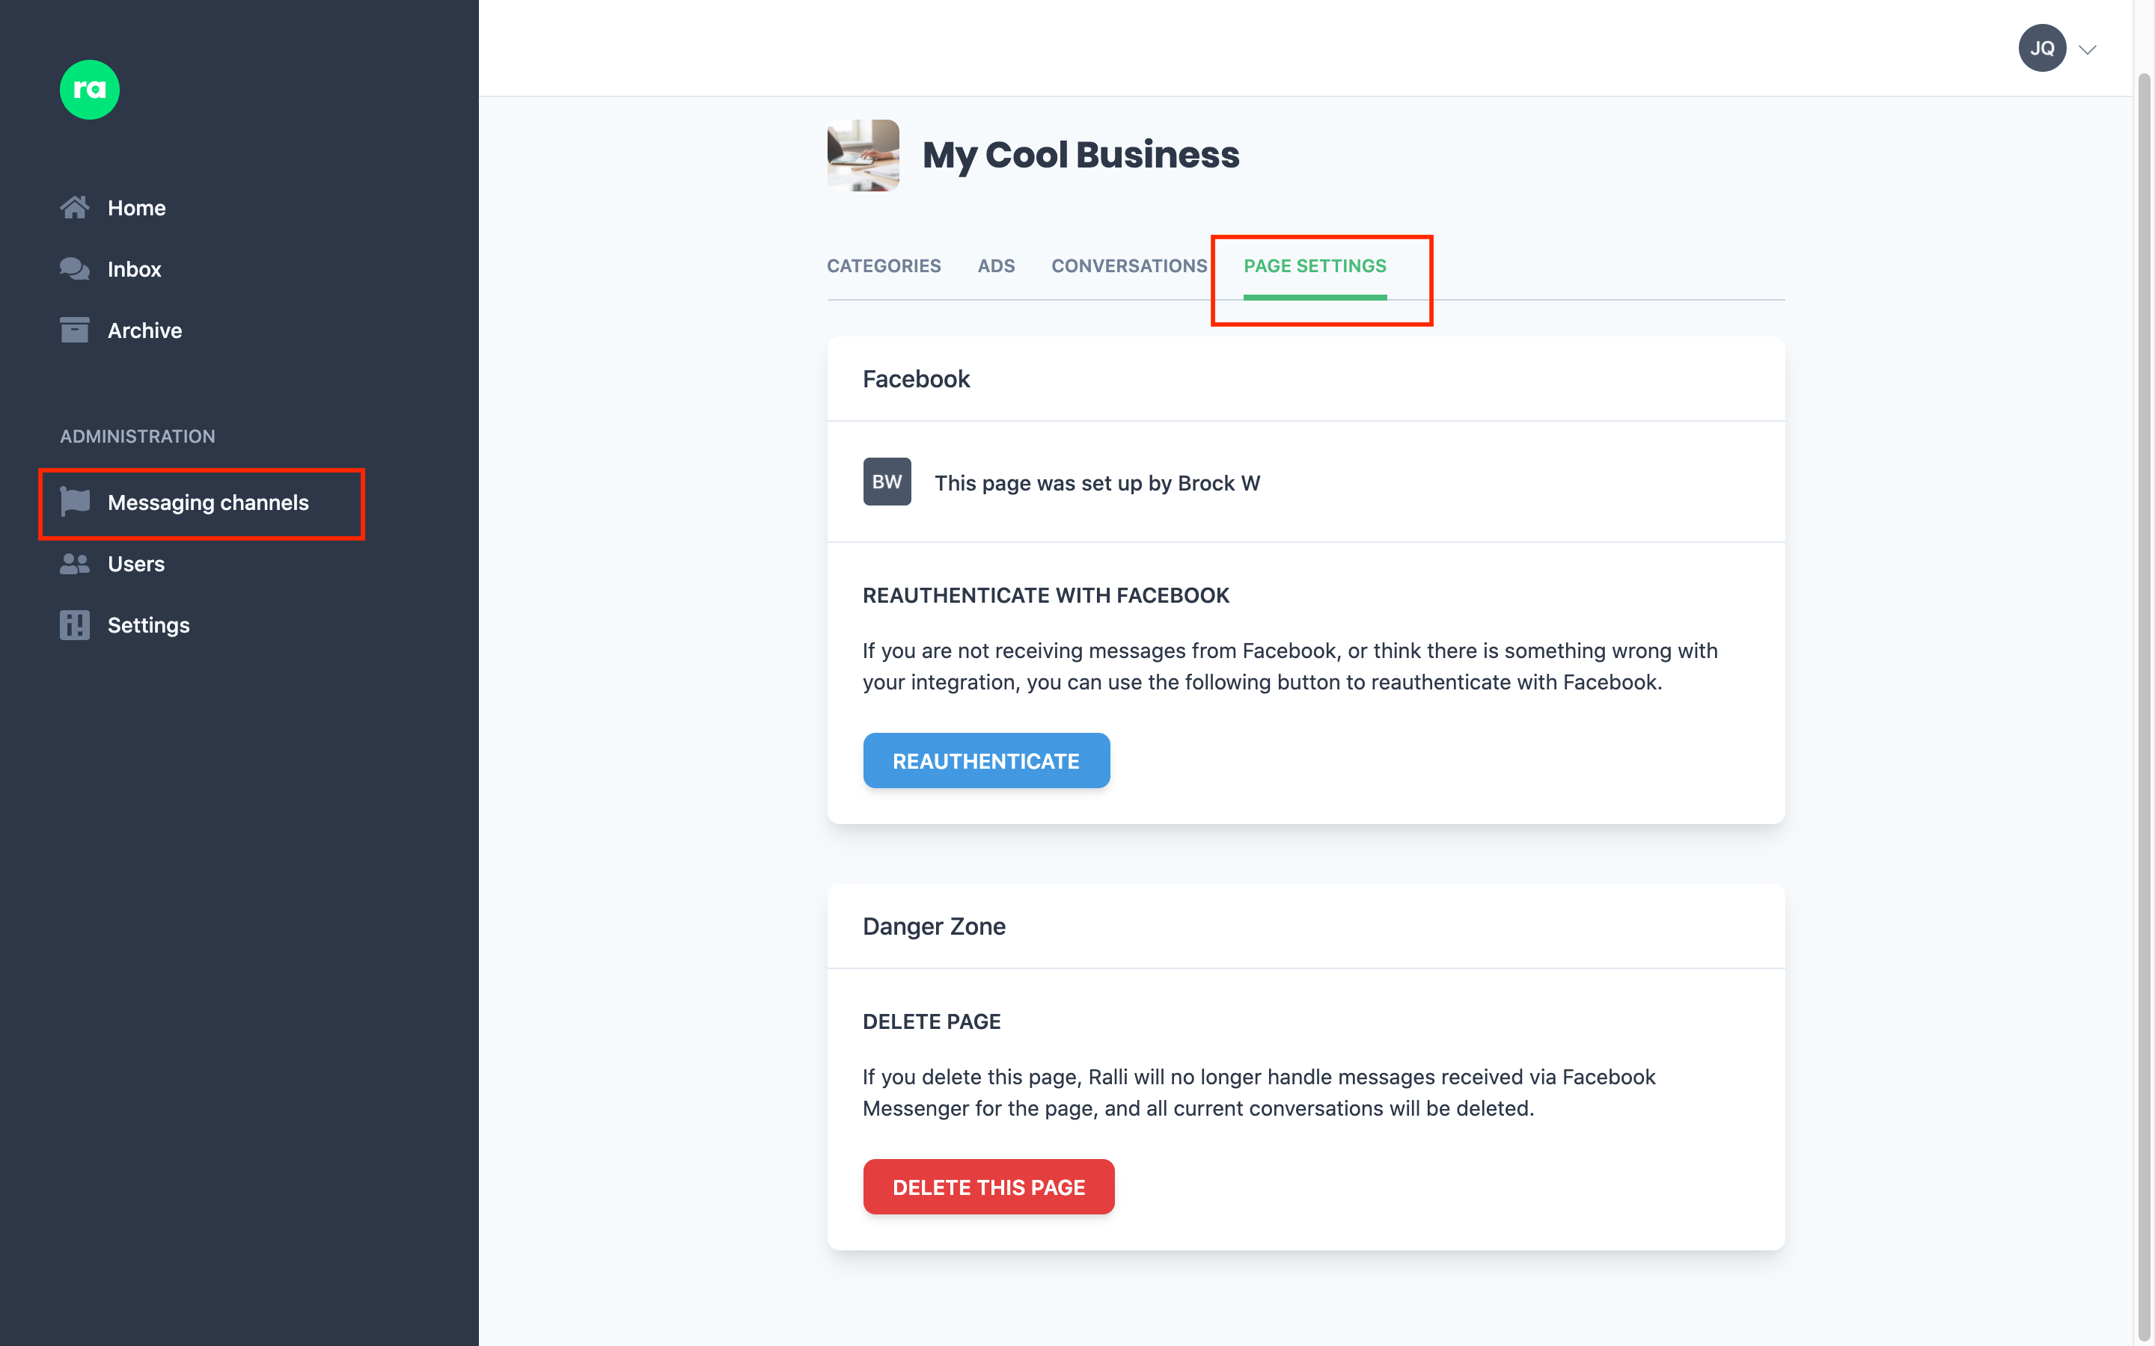This screenshot has height=1346, width=2155.
Task: Click the Ralli logo icon top-left
Action: 88,88
